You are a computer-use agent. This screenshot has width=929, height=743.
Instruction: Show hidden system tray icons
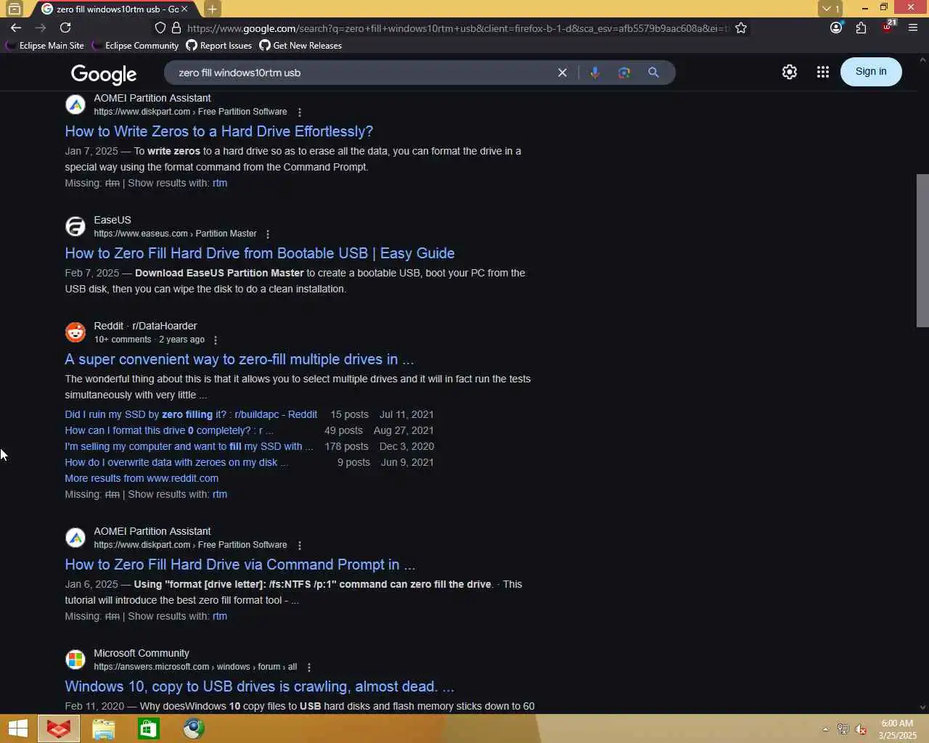click(825, 729)
